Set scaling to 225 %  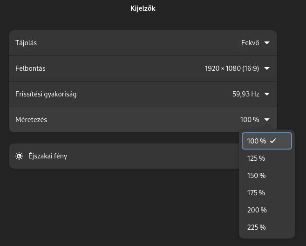pyautogui.click(x=267, y=227)
